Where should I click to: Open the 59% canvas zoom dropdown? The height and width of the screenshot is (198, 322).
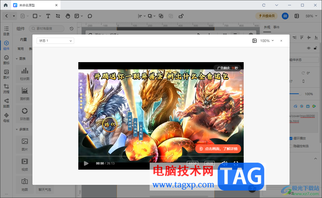[x=311, y=16]
